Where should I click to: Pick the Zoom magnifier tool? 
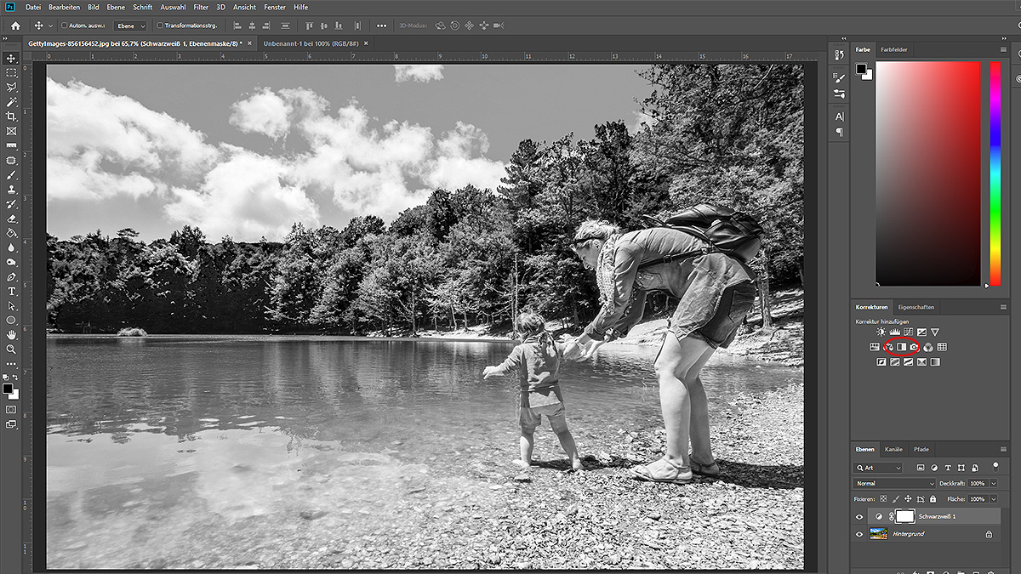[11, 349]
